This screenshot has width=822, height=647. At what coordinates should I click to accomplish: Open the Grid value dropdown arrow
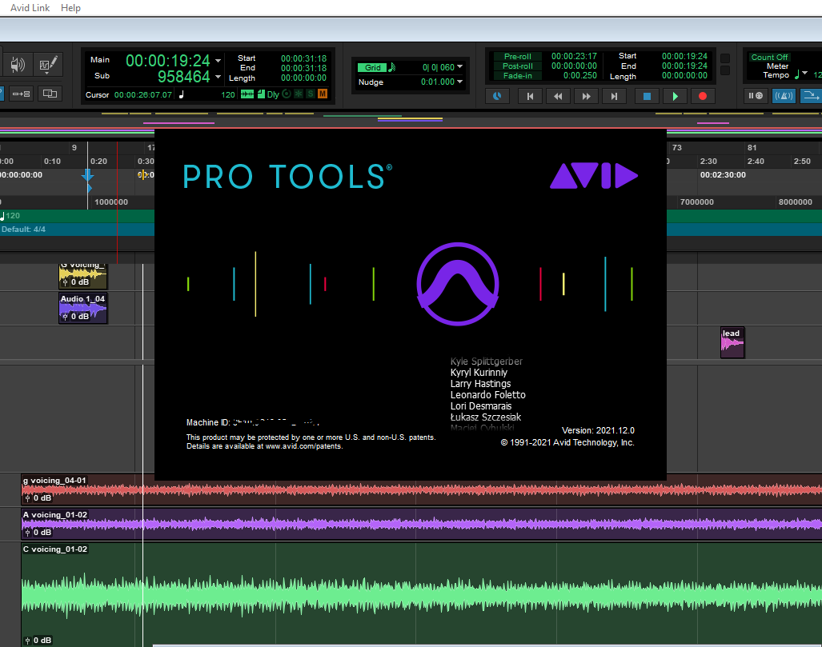click(459, 66)
